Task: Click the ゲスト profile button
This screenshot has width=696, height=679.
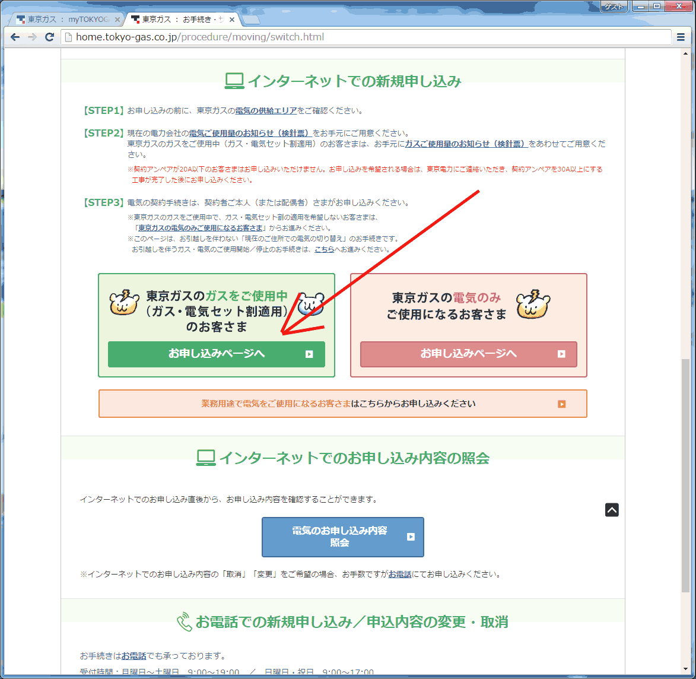Action: (x=614, y=6)
